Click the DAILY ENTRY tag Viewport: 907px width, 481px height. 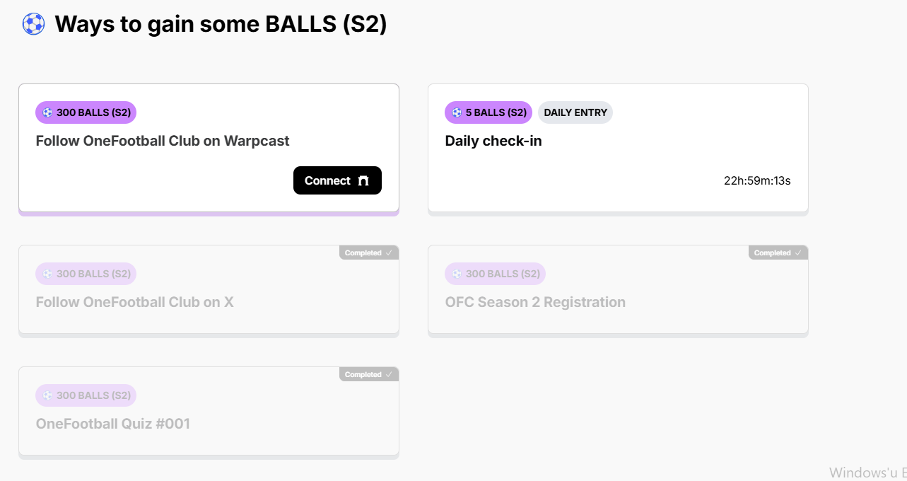click(x=575, y=112)
